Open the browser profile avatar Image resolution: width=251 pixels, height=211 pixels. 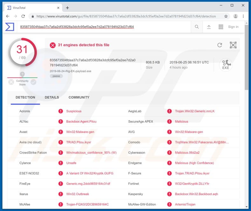tap(235, 16)
